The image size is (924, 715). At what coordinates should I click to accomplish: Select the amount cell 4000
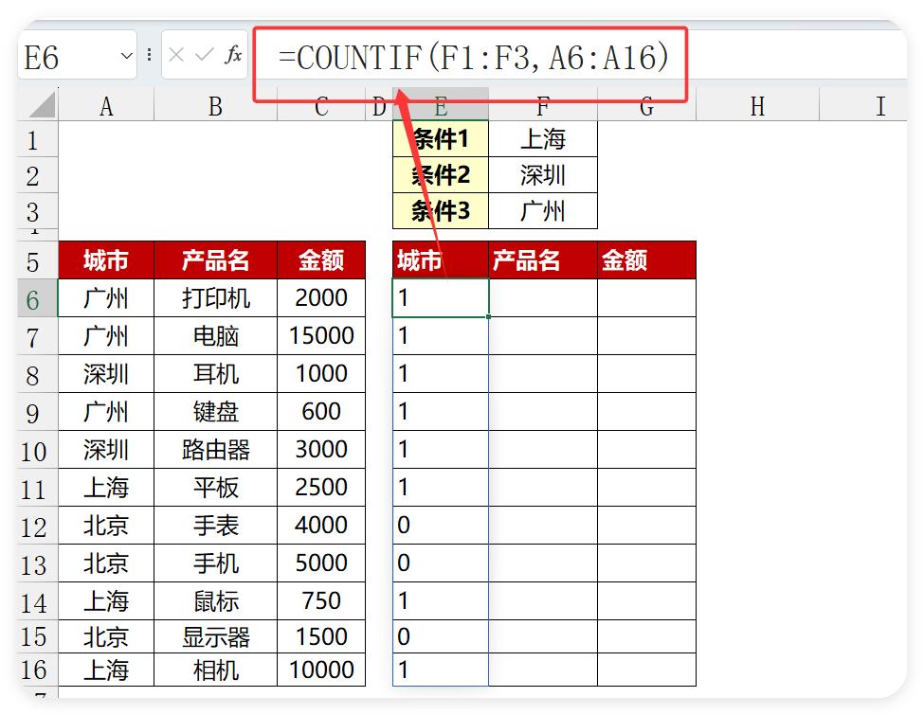click(x=321, y=525)
